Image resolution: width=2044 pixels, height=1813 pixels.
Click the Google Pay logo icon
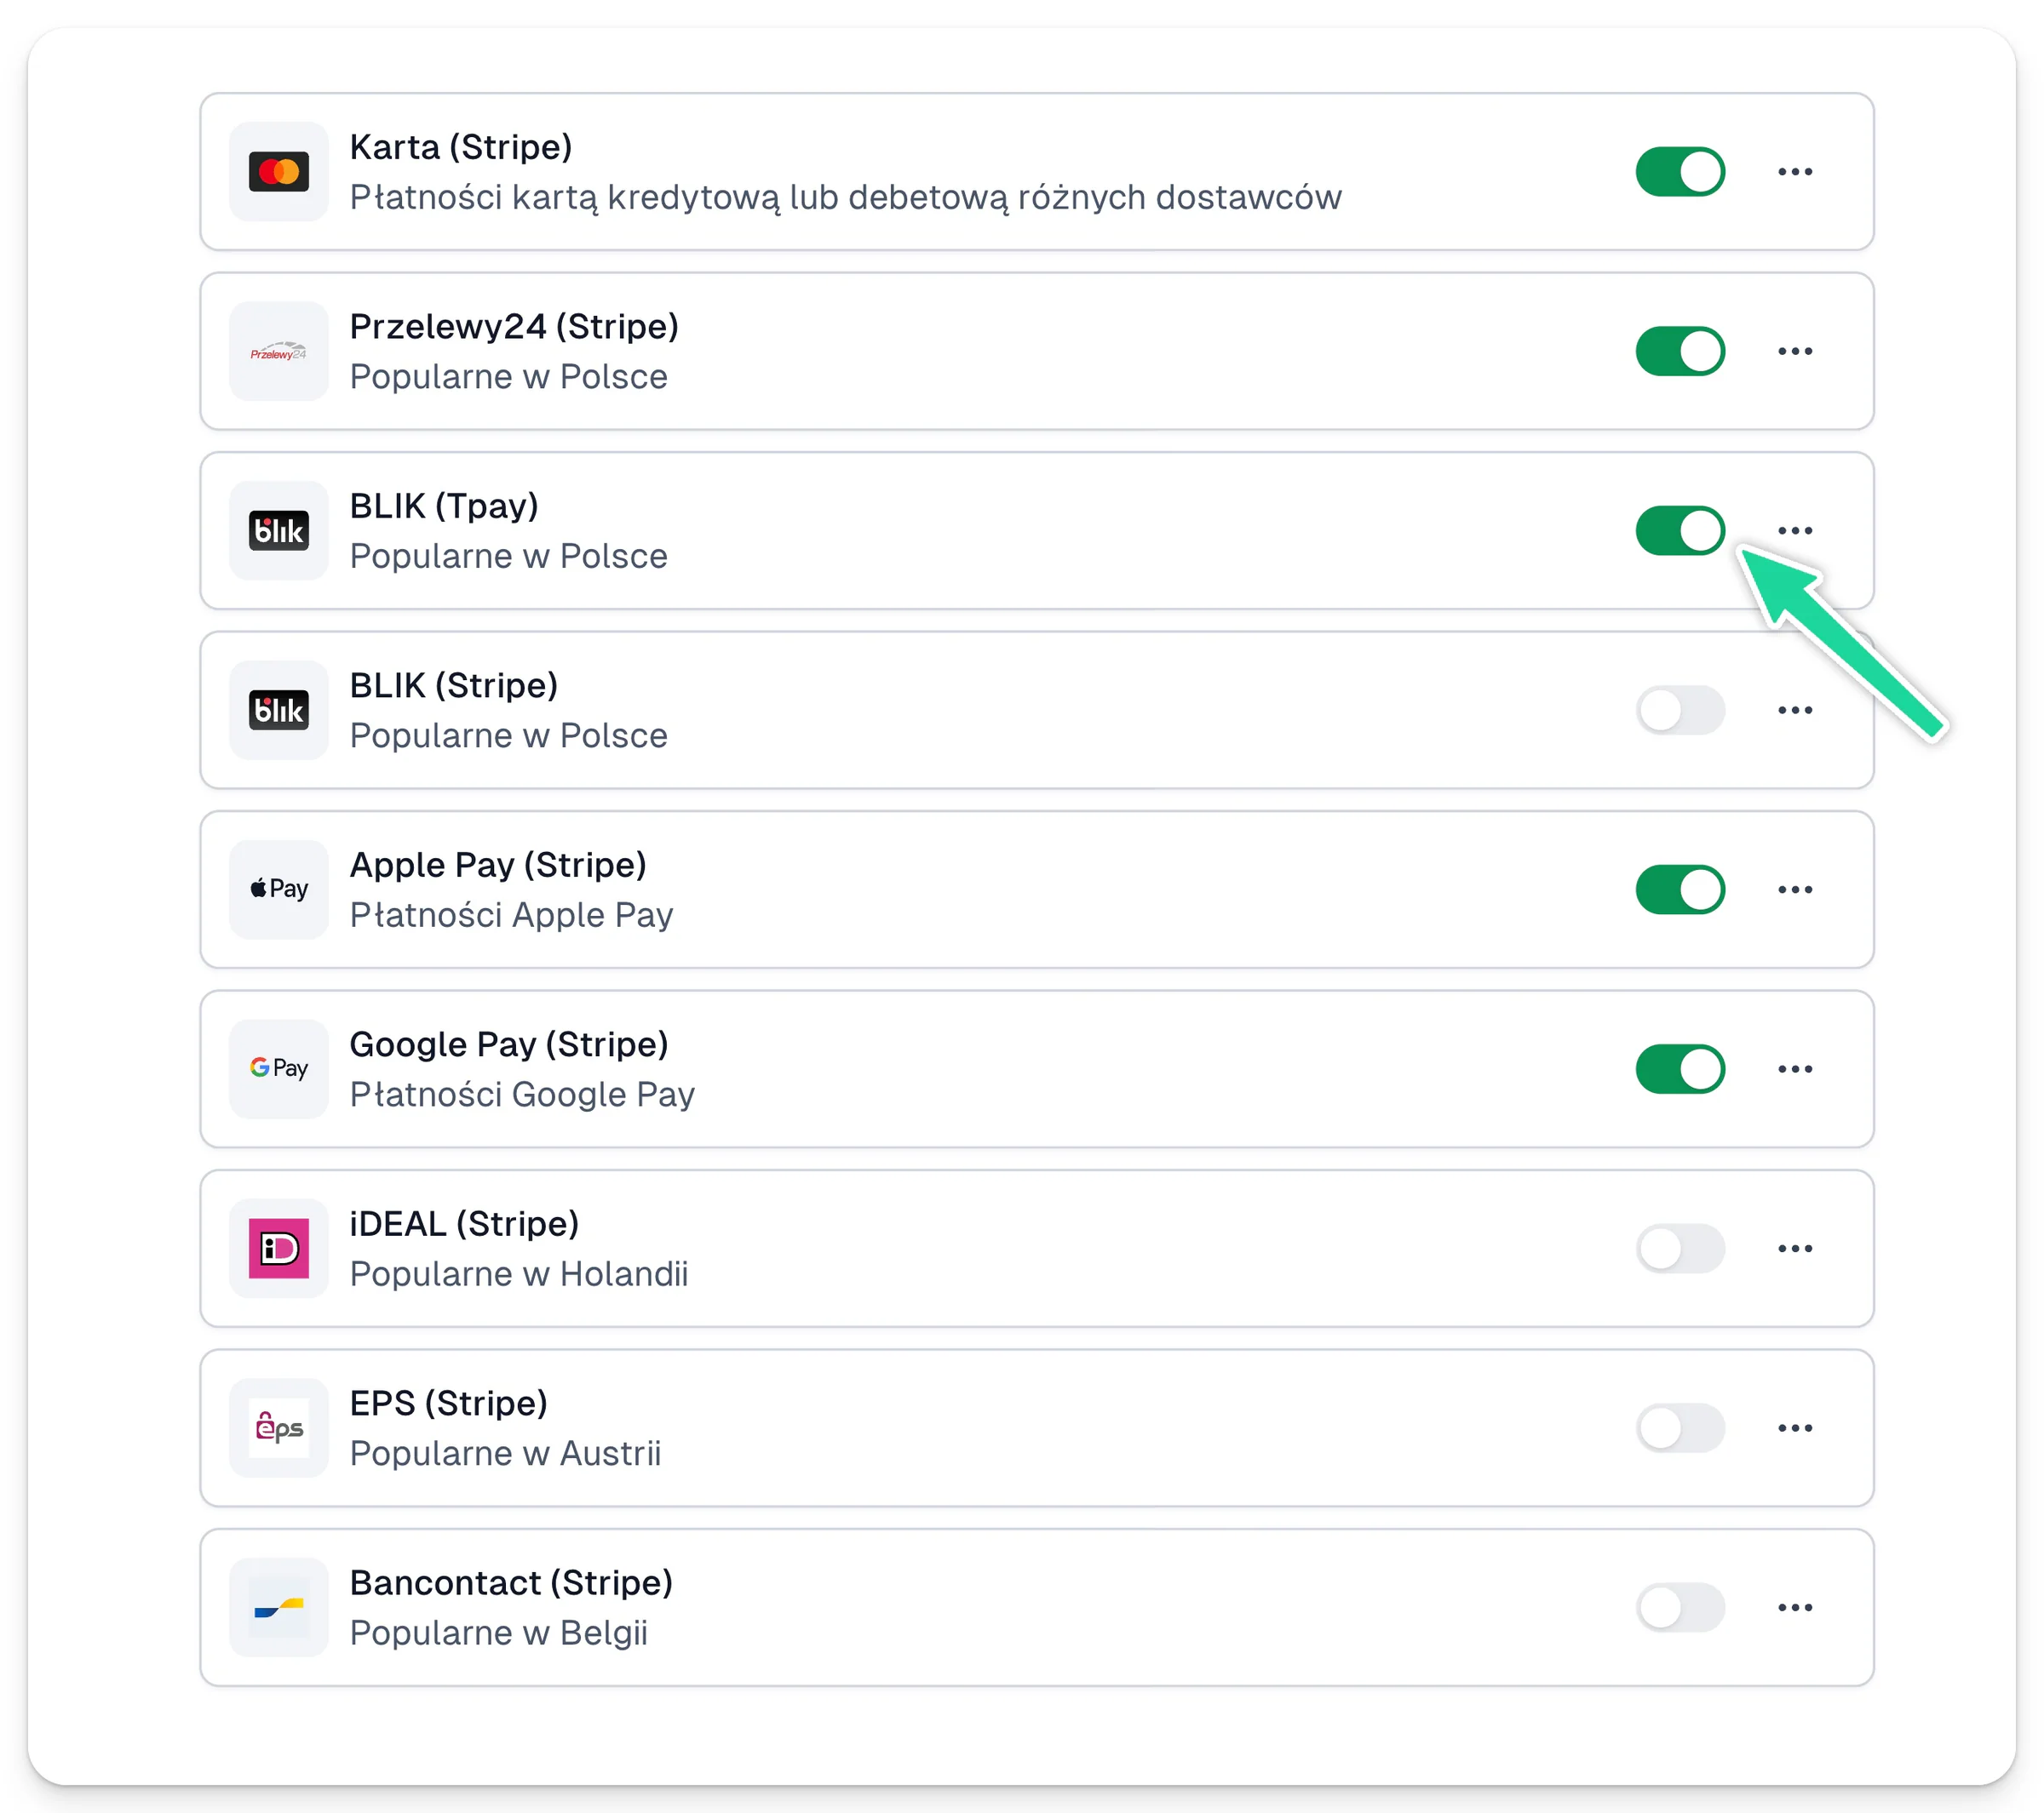pos(279,1069)
